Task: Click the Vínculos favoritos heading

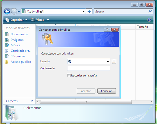Action: 18,28
